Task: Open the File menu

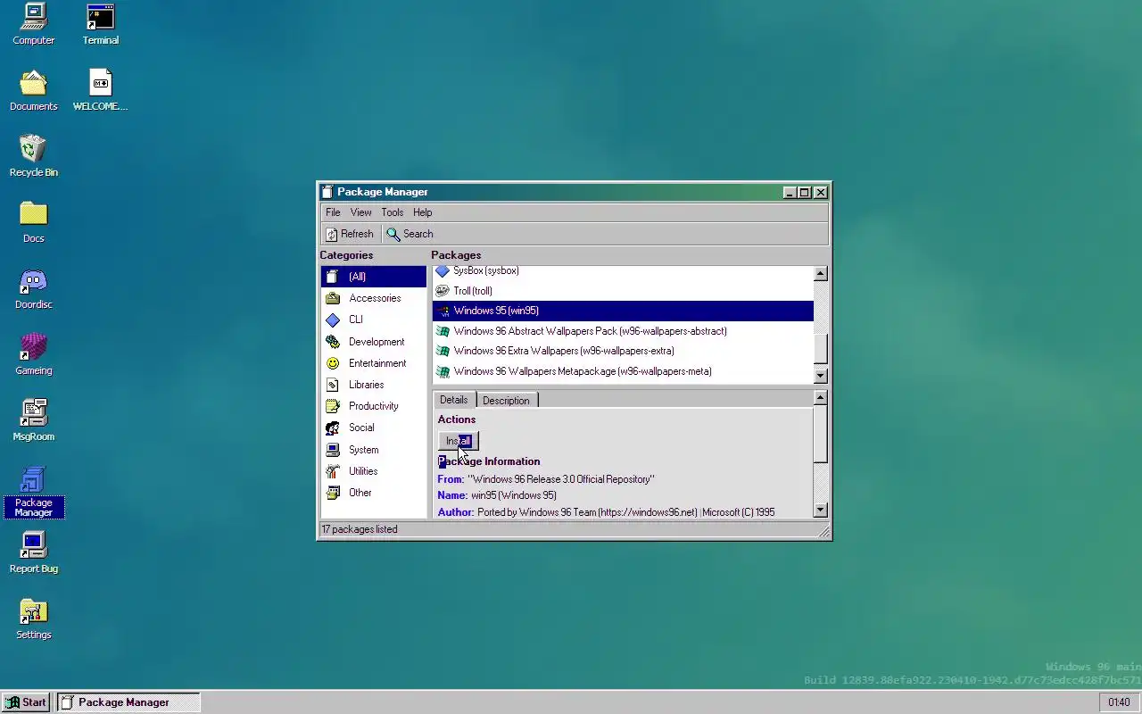Action: [333, 212]
